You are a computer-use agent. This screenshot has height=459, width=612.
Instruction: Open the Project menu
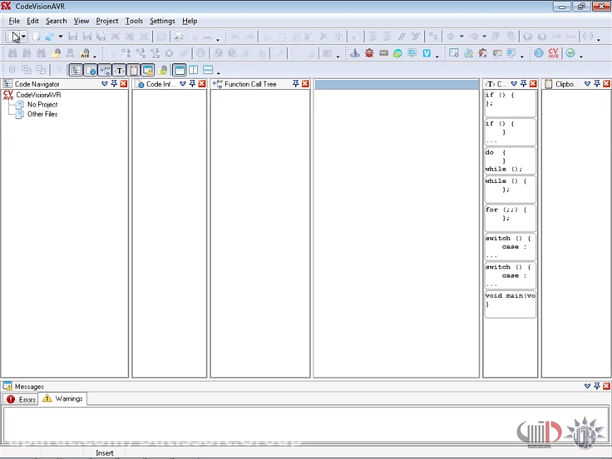pos(107,21)
